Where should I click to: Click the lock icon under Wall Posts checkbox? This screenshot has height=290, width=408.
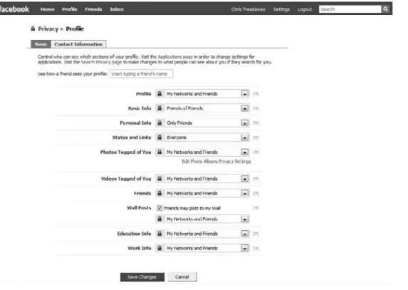click(159, 219)
